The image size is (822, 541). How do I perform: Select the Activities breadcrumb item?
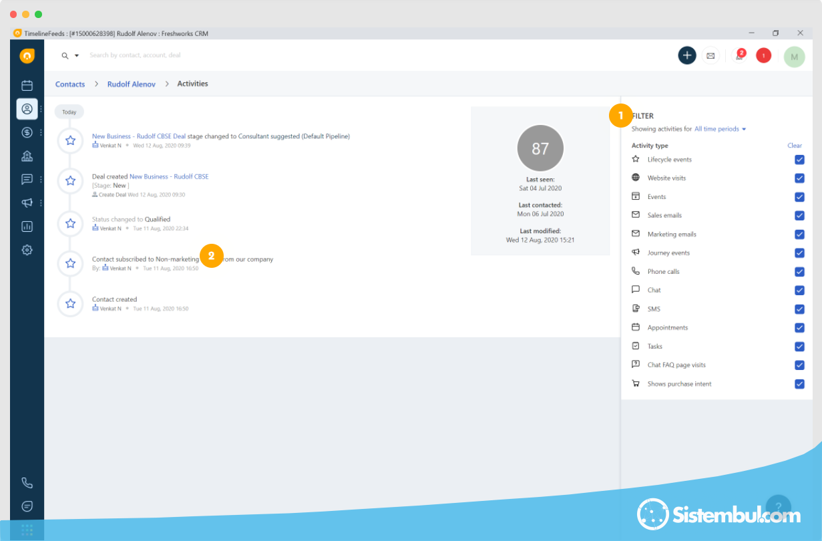pos(192,83)
